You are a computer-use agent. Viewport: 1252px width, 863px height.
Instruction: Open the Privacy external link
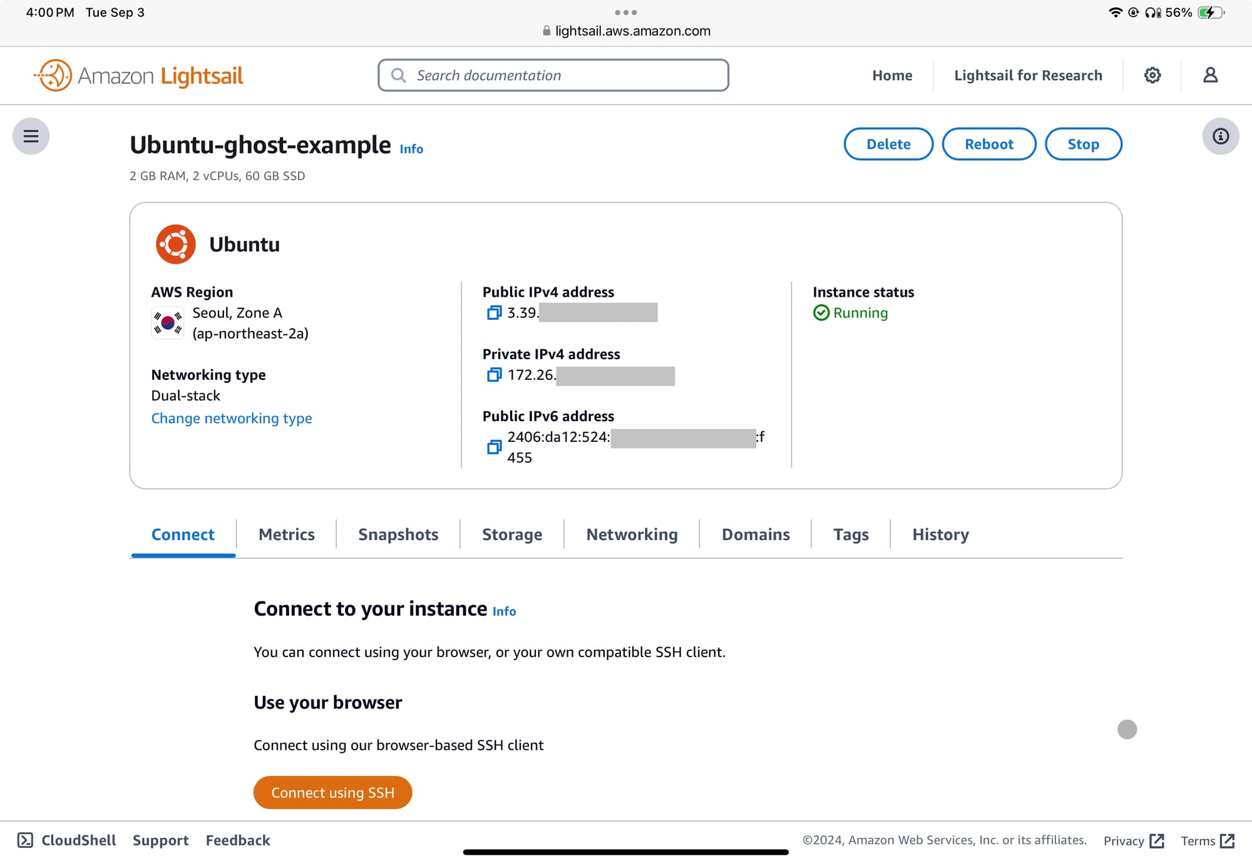pos(1133,840)
